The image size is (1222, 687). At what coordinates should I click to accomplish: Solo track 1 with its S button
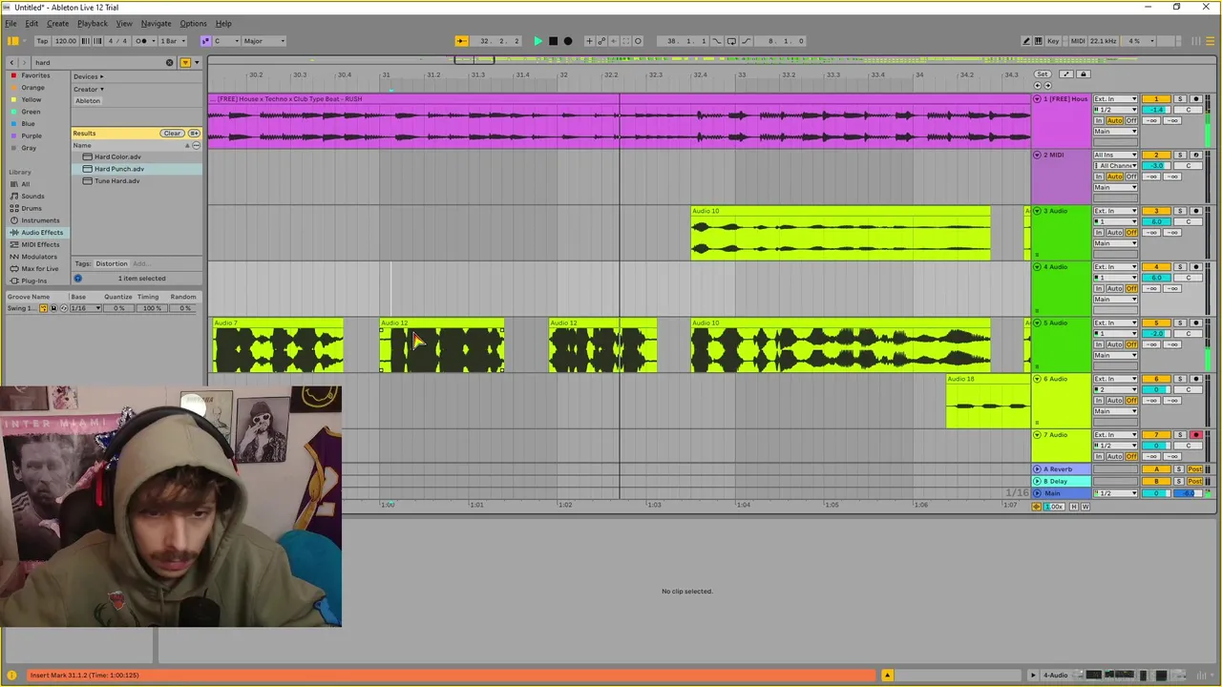coord(1180,99)
